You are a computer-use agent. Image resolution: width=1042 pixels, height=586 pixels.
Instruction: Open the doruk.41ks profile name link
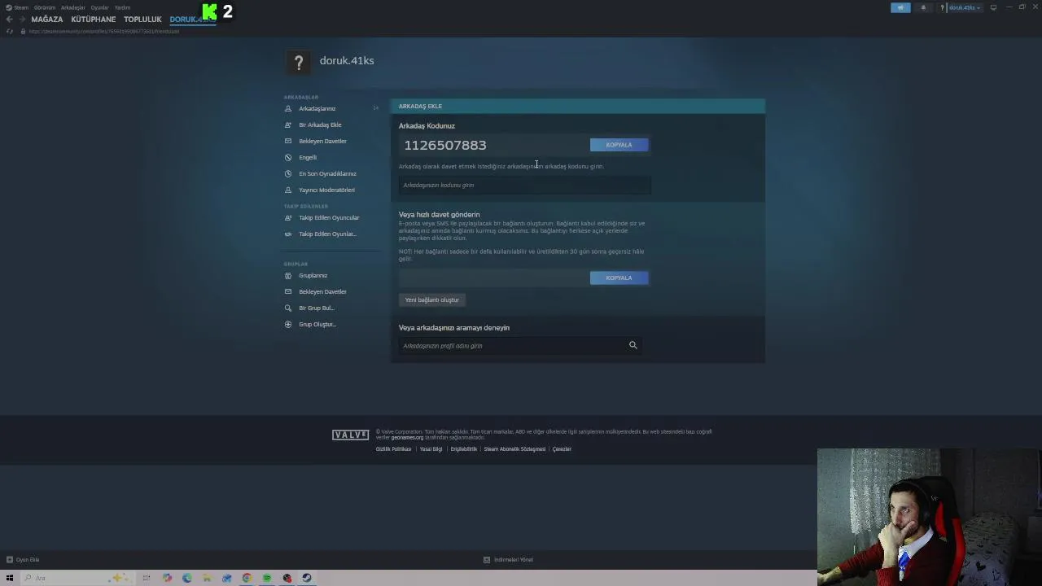click(x=347, y=60)
